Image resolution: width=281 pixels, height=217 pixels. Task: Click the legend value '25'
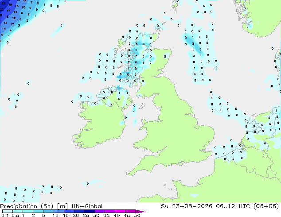coord(86,215)
